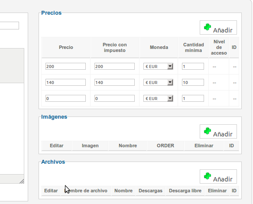
Task: Click the Añadir button in Precios section
Action: pyautogui.click(x=218, y=27)
